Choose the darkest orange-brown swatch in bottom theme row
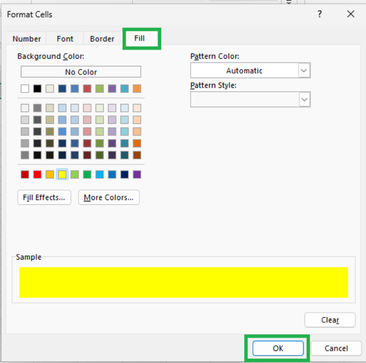 click(137, 155)
